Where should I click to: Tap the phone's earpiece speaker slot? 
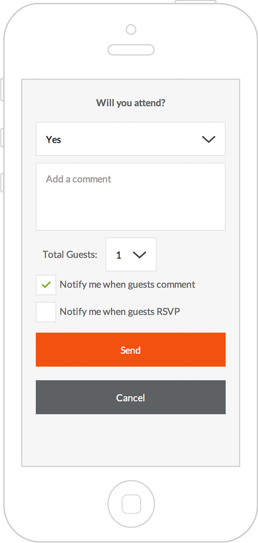tap(131, 50)
